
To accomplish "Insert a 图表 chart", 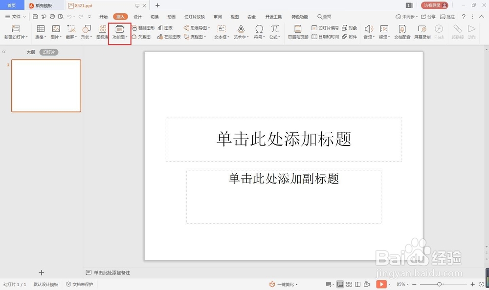I will pos(165,28).
